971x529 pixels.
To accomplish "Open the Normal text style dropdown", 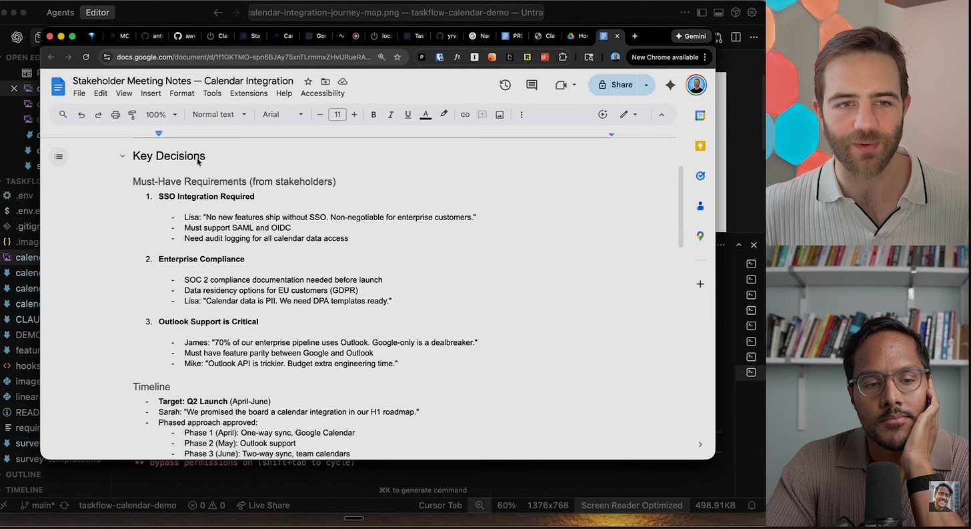I will [x=219, y=115].
